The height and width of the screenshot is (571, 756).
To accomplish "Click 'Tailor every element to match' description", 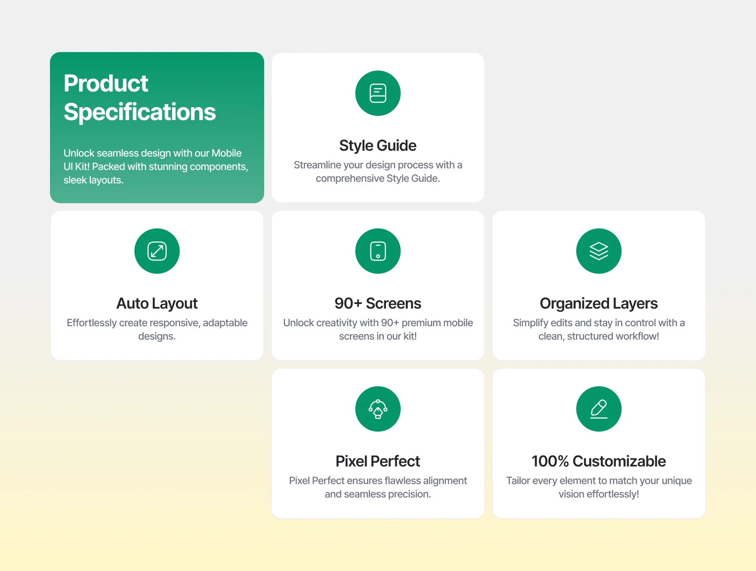I will point(599,487).
